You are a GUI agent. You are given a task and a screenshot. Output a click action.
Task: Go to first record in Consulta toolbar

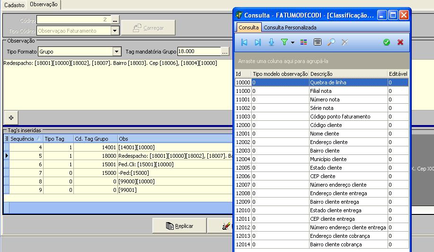pos(244,42)
